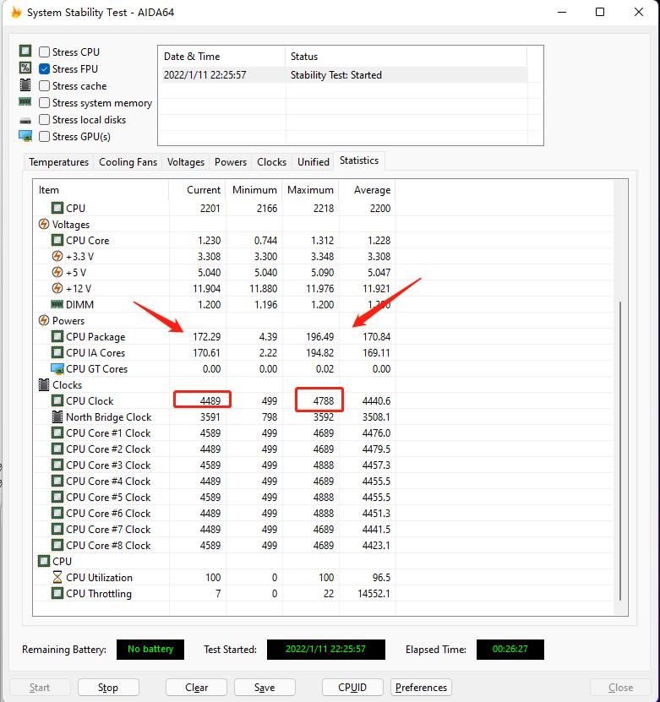Image resolution: width=660 pixels, height=702 pixels.
Task: Click the +5 V lightning icon
Action: click(57, 272)
